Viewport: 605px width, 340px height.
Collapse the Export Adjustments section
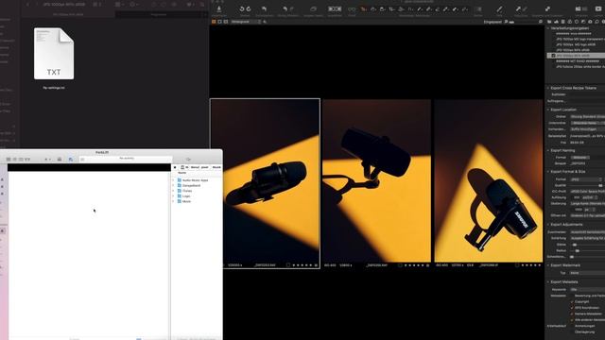click(548, 224)
